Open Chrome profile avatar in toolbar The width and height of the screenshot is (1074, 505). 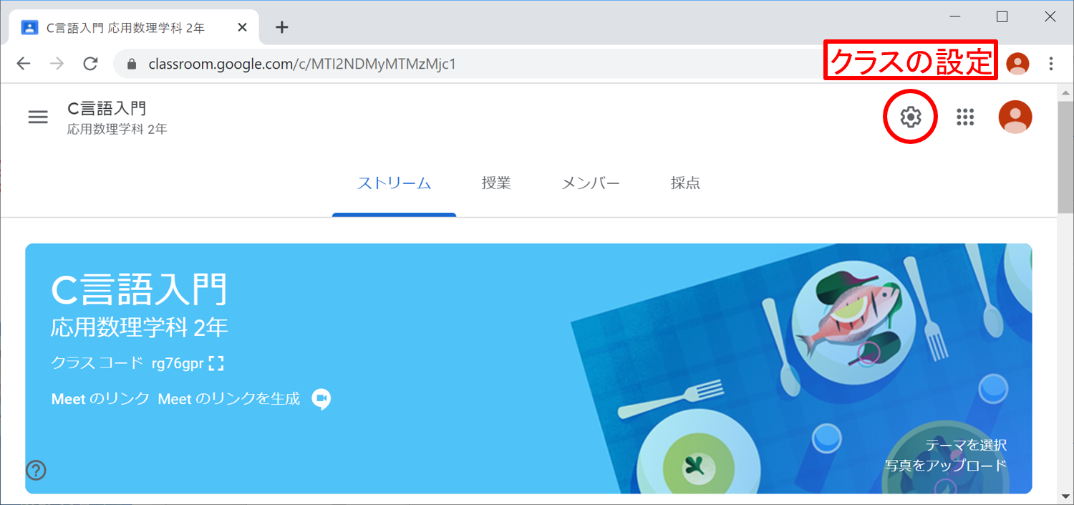pyautogui.click(x=1017, y=64)
